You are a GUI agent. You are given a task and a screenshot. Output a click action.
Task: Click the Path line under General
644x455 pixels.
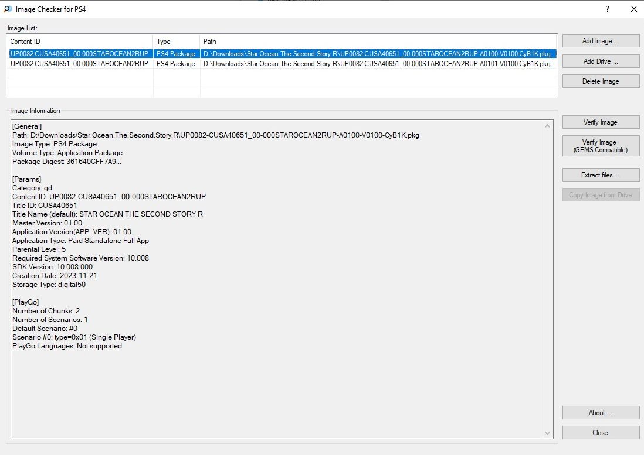pyautogui.click(x=216, y=135)
